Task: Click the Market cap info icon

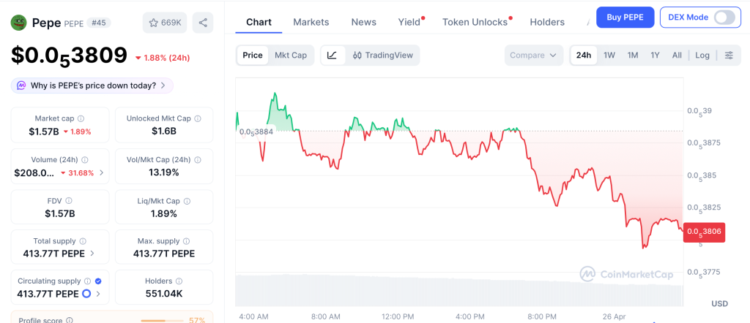Action: [81, 118]
